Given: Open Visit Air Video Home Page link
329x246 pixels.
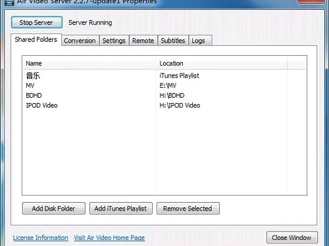Looking at the screenshot, I should pos(109,237).
